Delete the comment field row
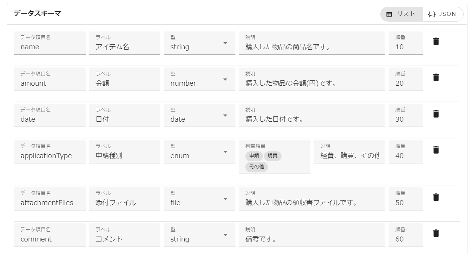Screen dimensions: 472x254 [436, 233]
